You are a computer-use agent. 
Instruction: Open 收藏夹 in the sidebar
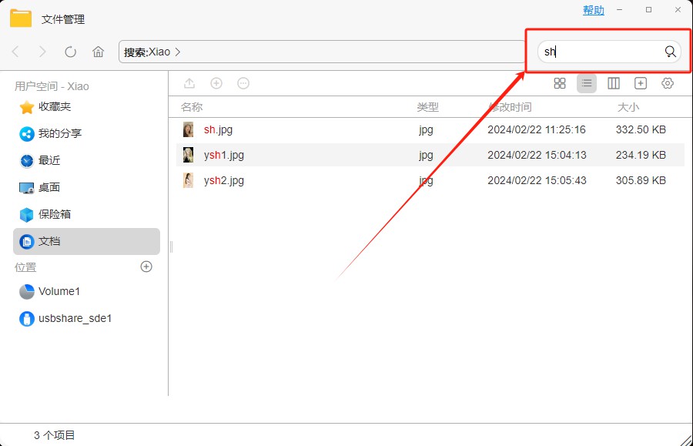click(x=54, y=106)
